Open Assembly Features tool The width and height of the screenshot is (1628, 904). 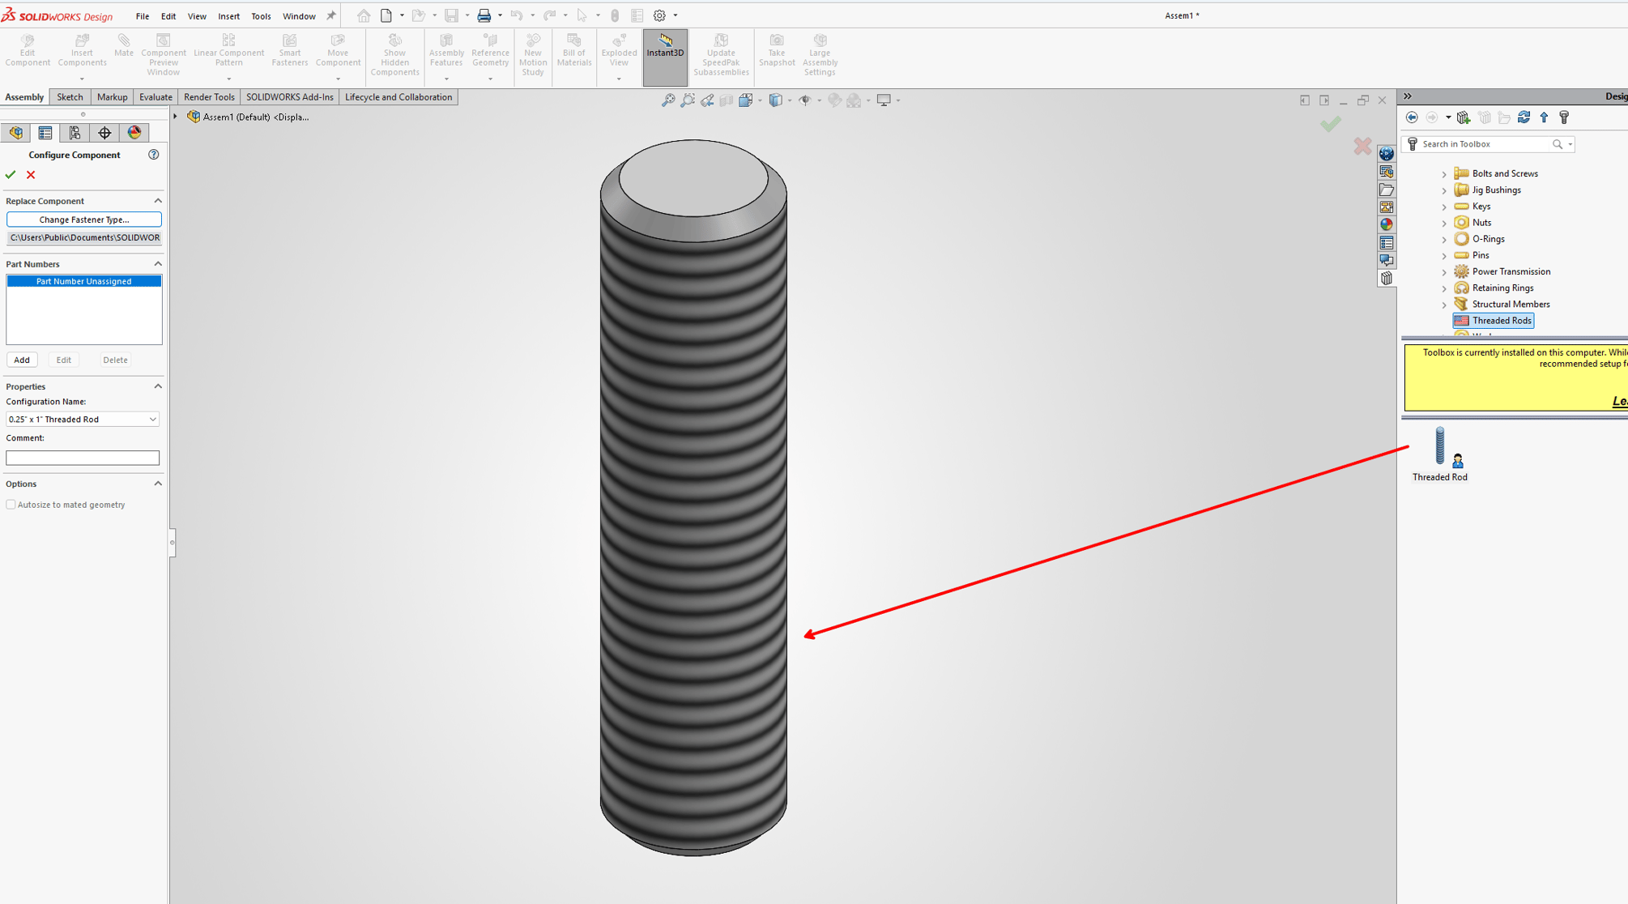(446, 50)
